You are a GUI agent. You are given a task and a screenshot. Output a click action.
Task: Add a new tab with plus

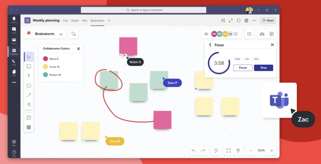109,20
